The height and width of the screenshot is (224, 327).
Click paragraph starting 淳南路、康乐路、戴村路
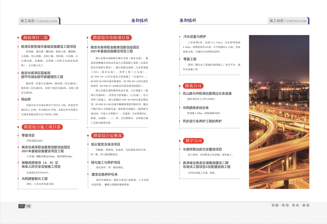[50, 58]
